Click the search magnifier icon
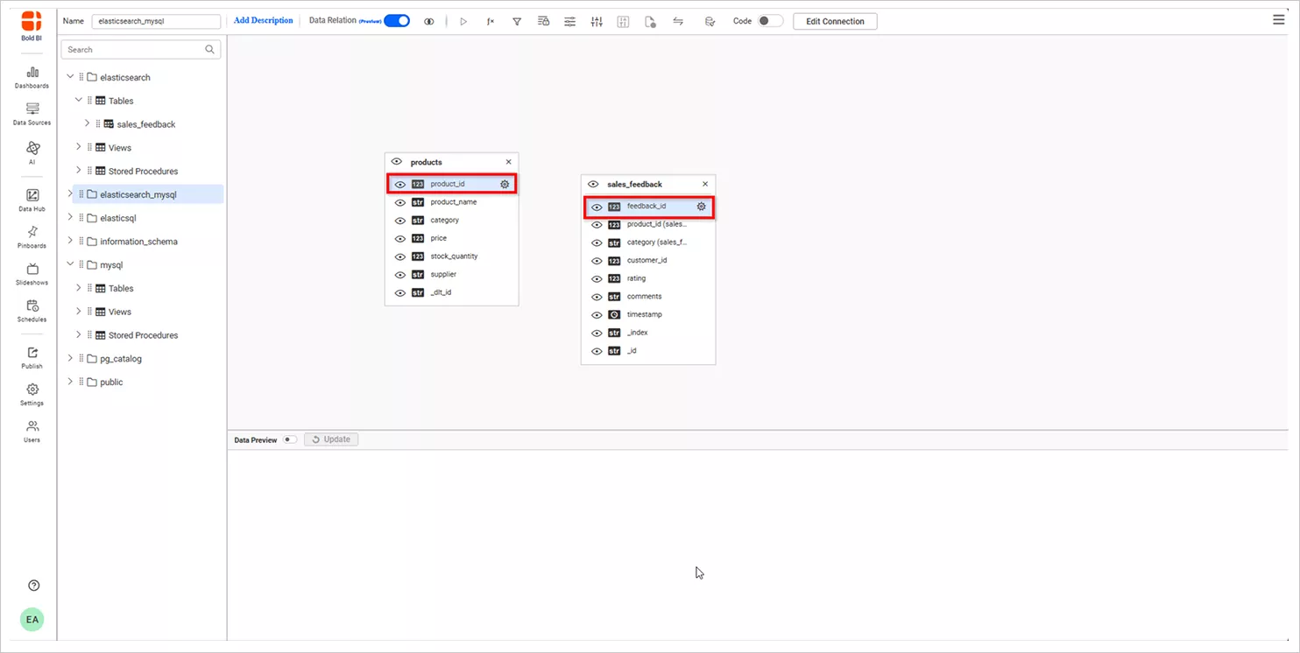Screen dimensions: 1300x653 tap(210, 50)
